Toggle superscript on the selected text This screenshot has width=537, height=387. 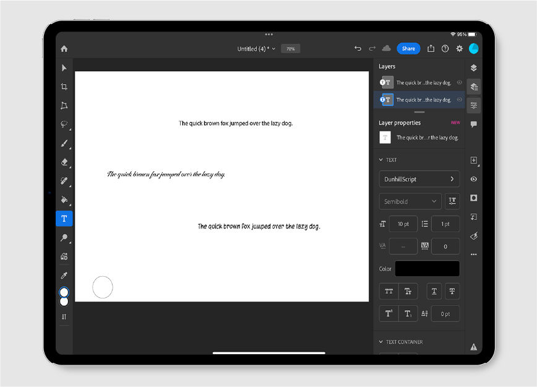coord(389,313)
